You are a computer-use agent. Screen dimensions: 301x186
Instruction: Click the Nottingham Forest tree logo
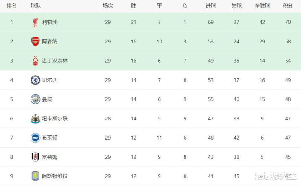click(x=35, y=61)
